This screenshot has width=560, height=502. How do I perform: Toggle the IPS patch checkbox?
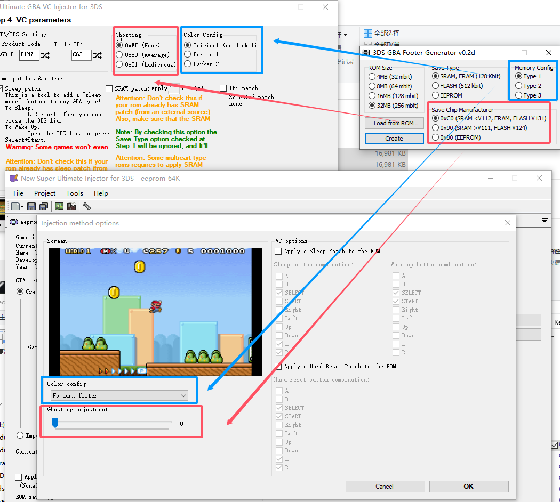click(x=223, y=88)
